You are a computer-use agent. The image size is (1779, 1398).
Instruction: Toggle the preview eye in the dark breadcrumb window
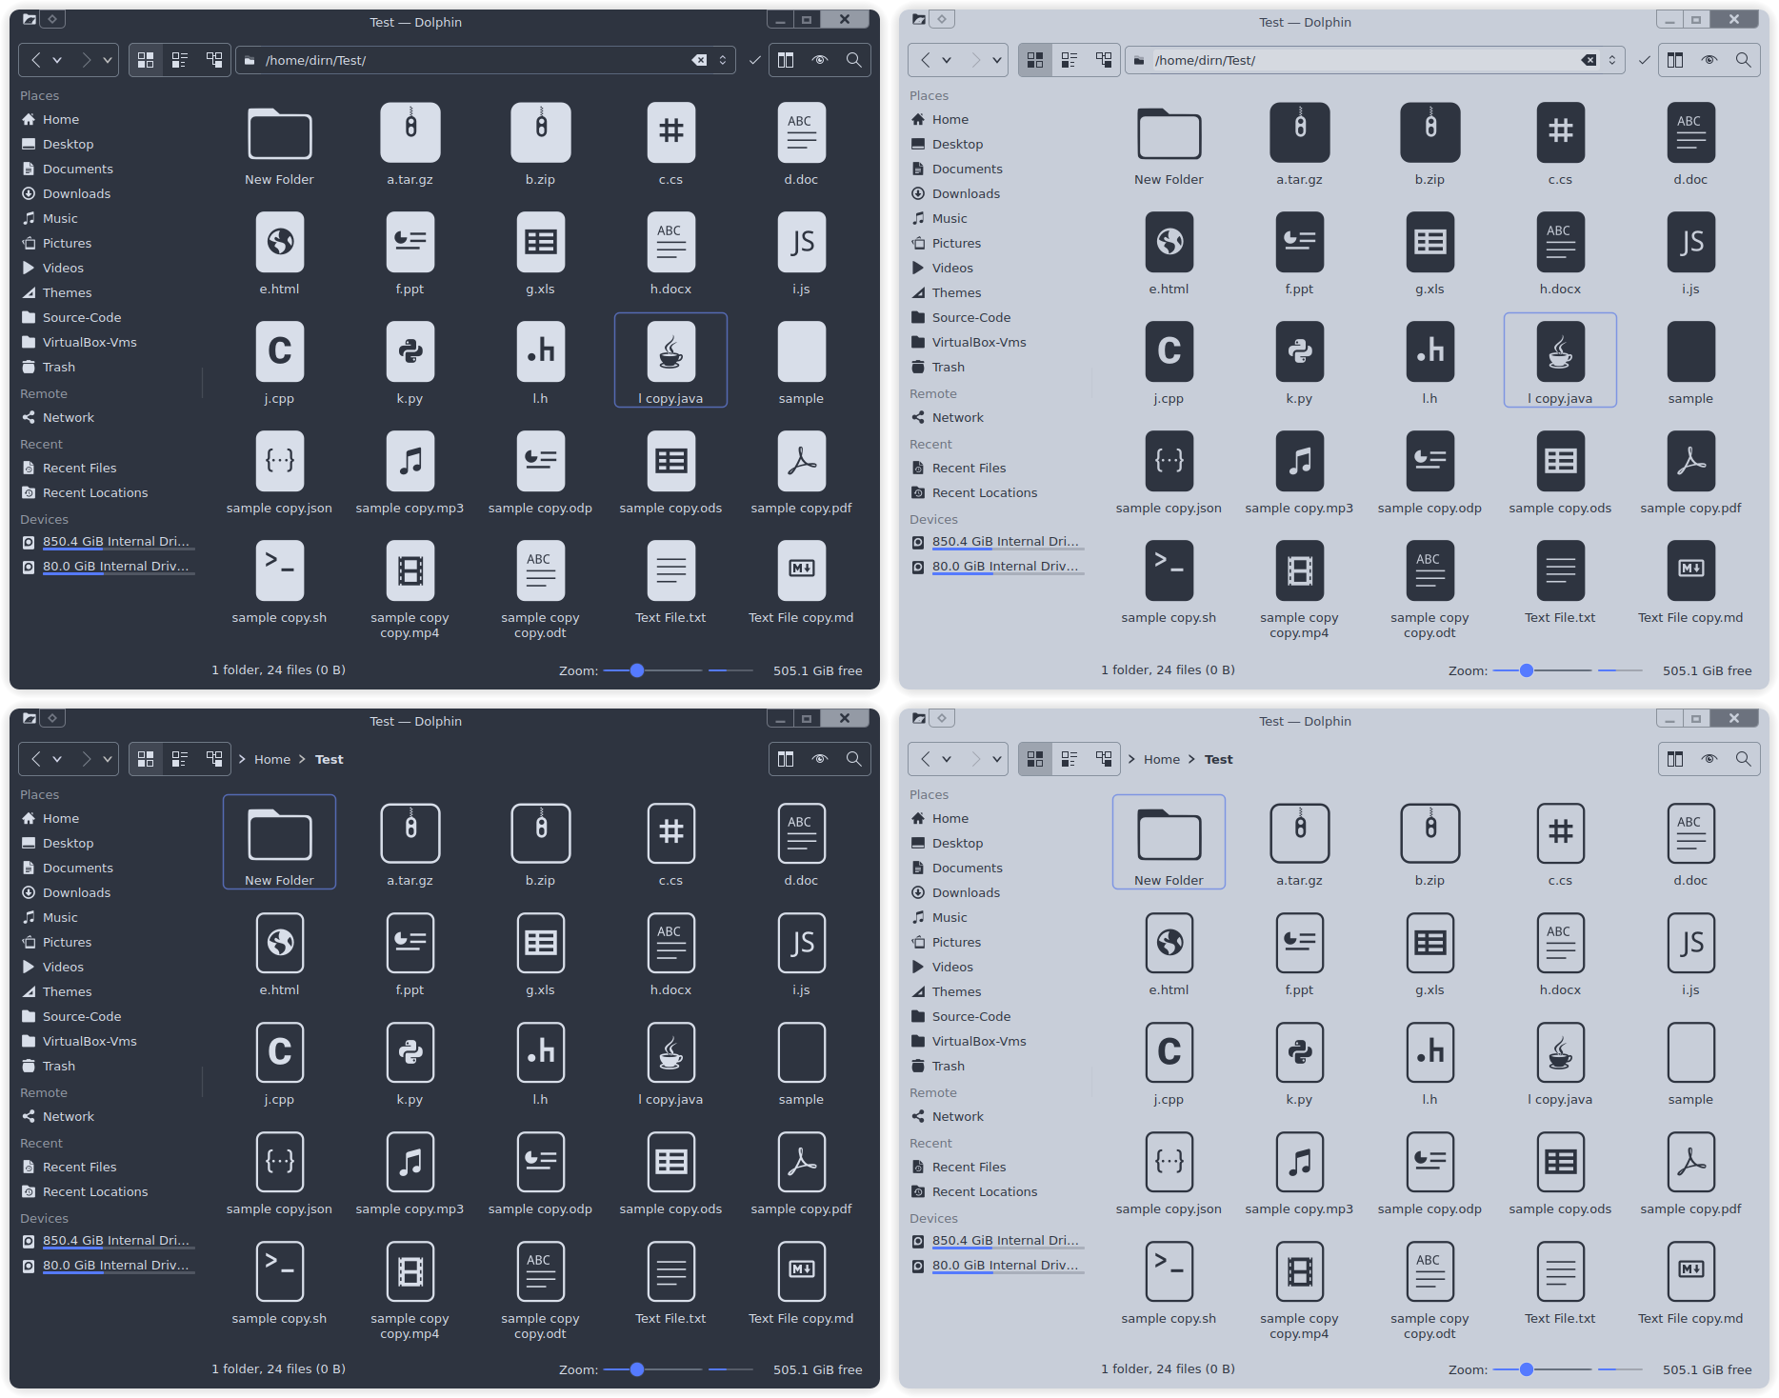click(x=820, y=759)
